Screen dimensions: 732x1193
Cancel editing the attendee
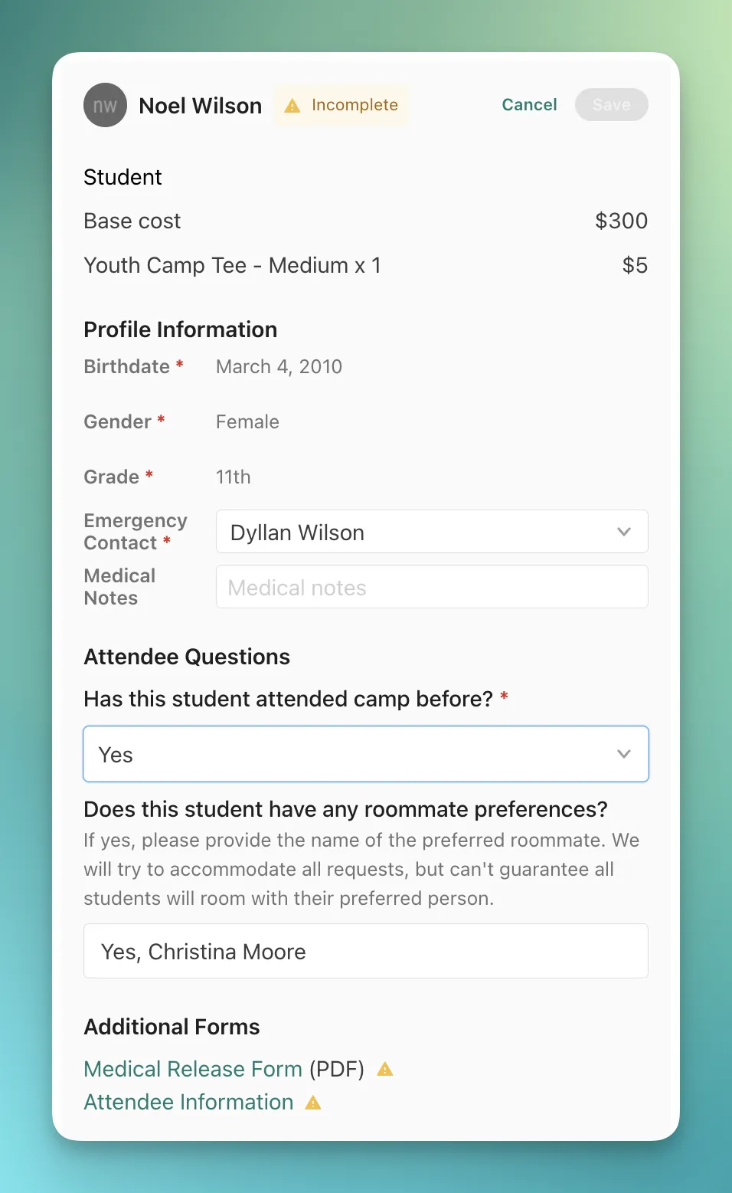[529, 105]
